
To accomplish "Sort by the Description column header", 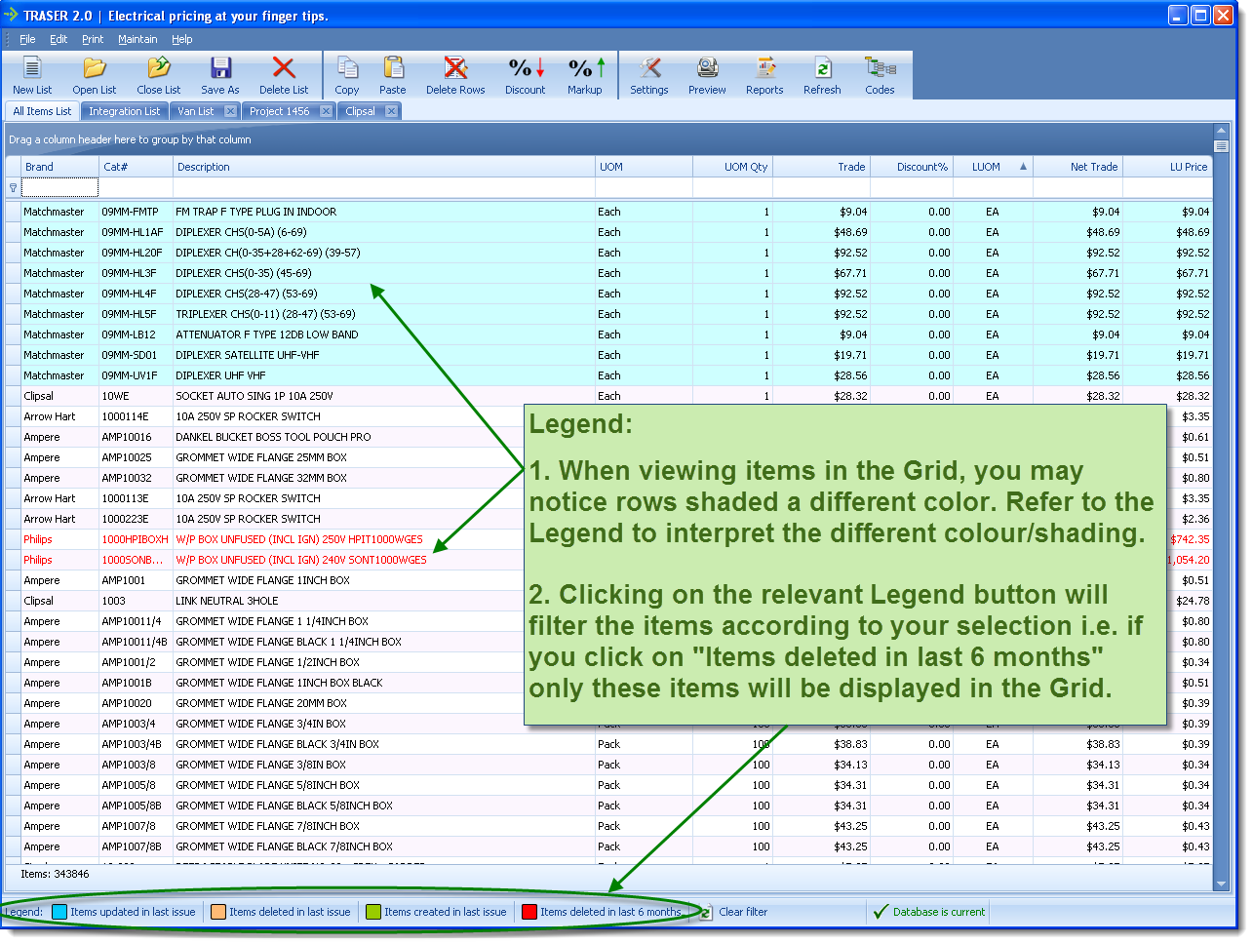I will click(x=384, y=167).
